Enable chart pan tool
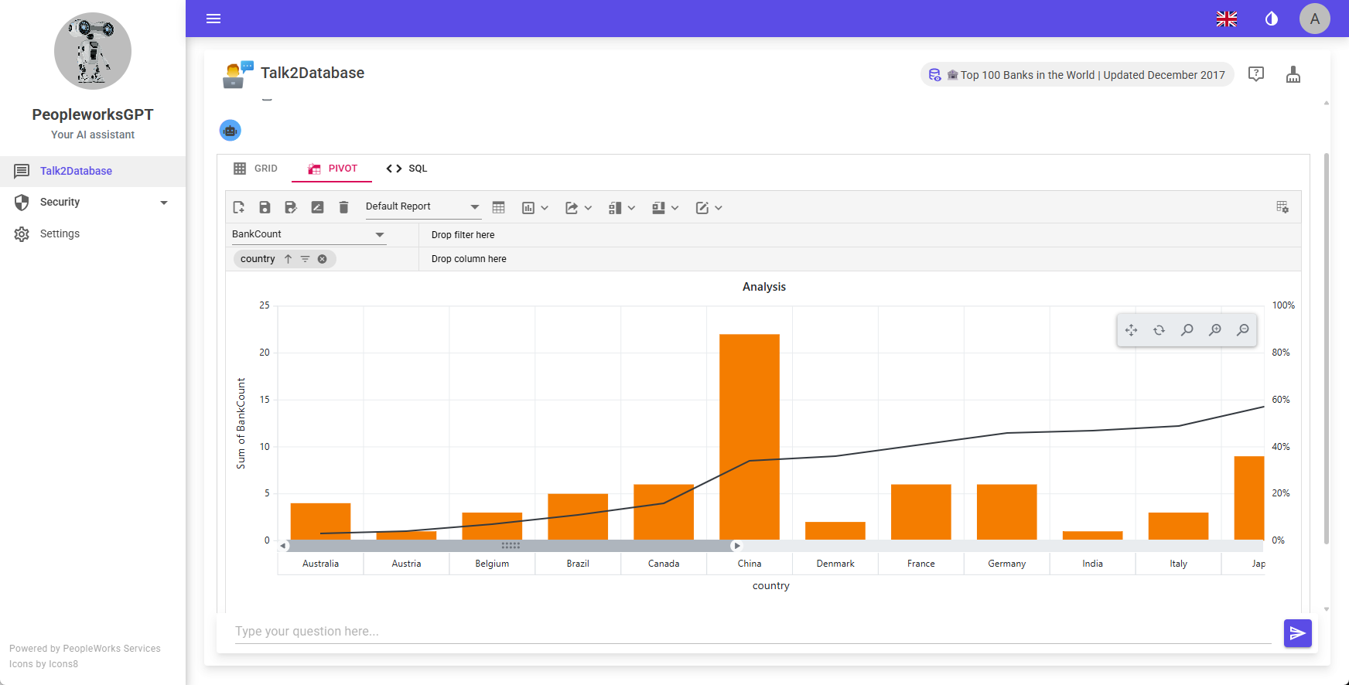1349x685 pixels. [x=1132, y=330]
